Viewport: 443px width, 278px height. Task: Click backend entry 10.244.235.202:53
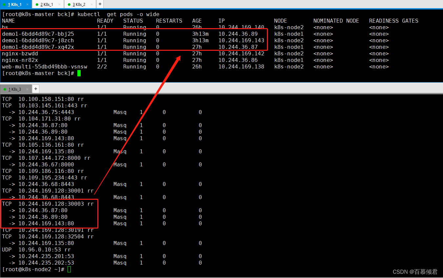[x=46, y=263]
